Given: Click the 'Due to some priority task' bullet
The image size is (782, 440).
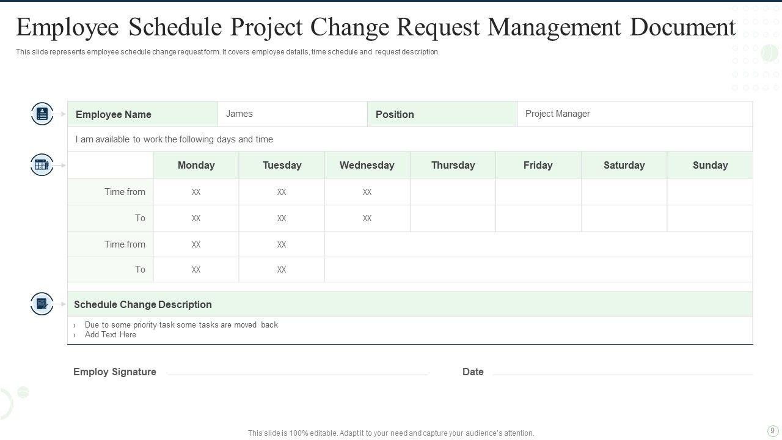Looking at the screenshot, I should pyautogui.click(x=181, y=325).
